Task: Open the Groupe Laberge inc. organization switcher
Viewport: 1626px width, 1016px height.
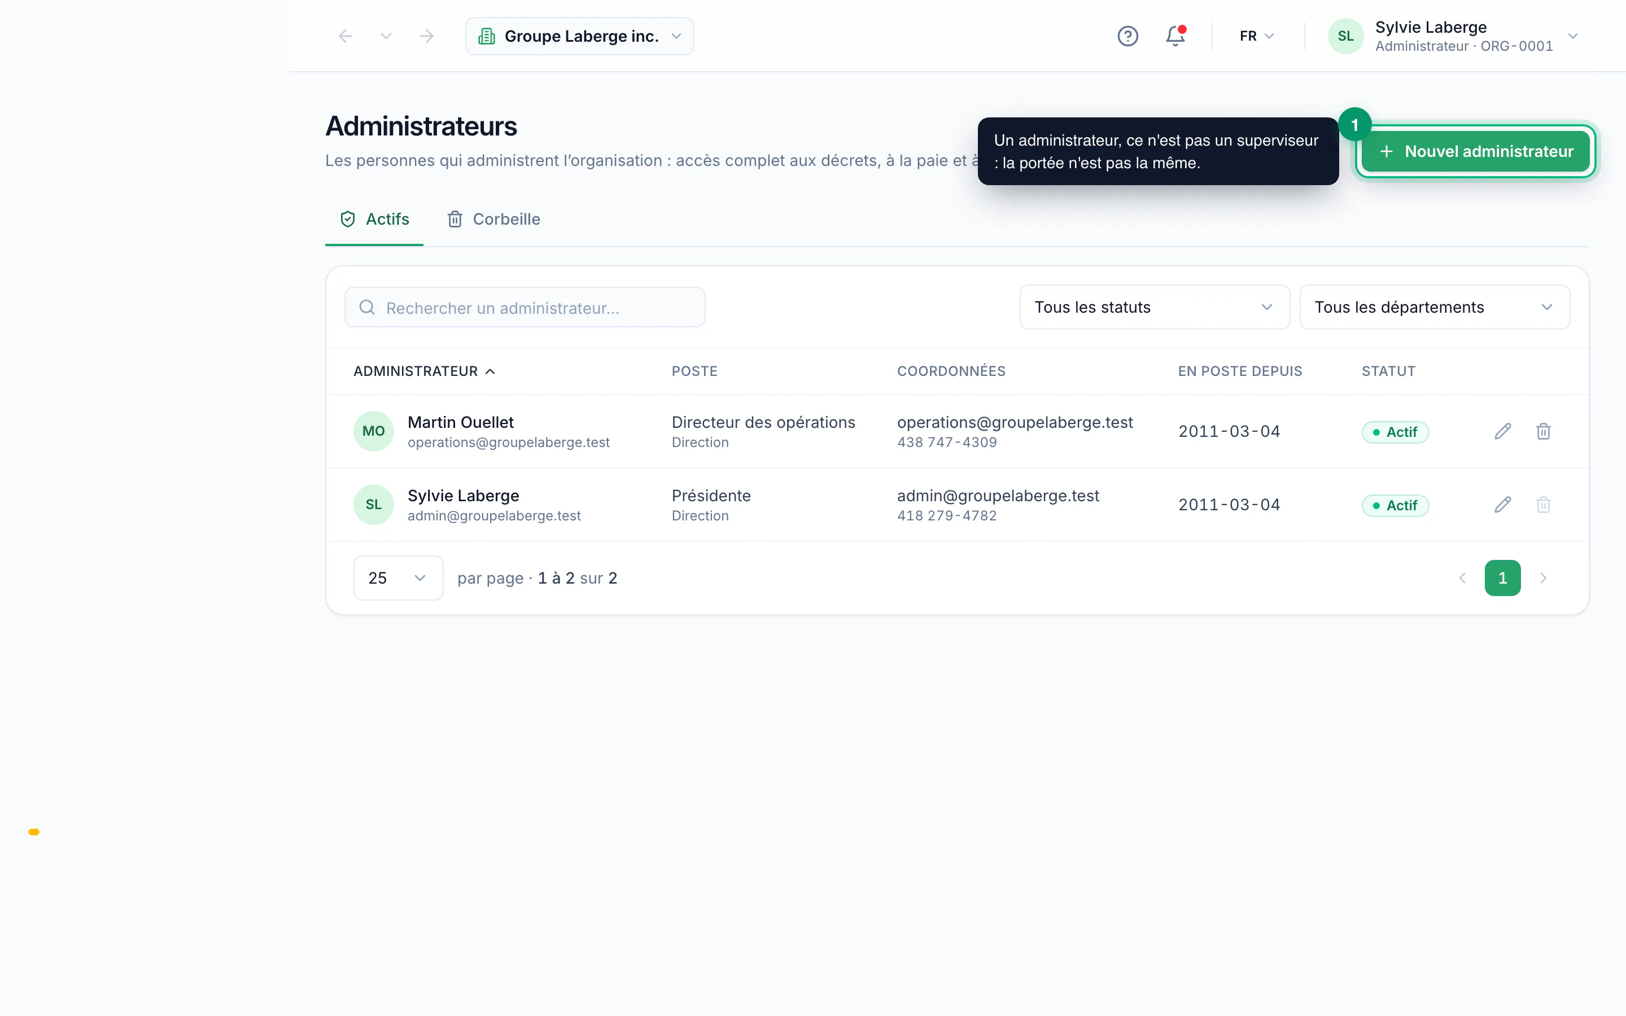Action: (579, 36)
